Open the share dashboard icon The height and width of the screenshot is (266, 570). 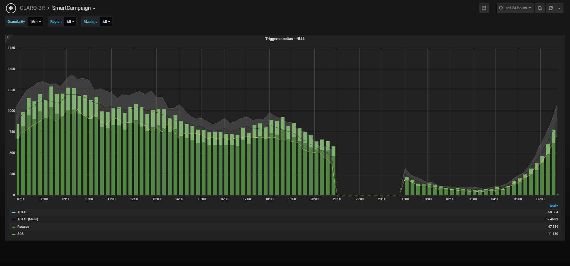point(484,8)
